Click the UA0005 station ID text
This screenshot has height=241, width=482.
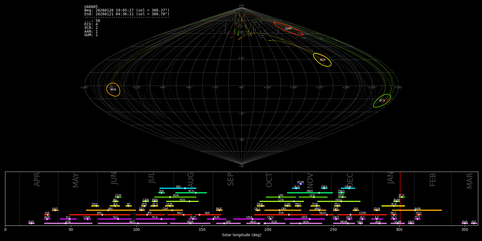(x=91, y=7)
